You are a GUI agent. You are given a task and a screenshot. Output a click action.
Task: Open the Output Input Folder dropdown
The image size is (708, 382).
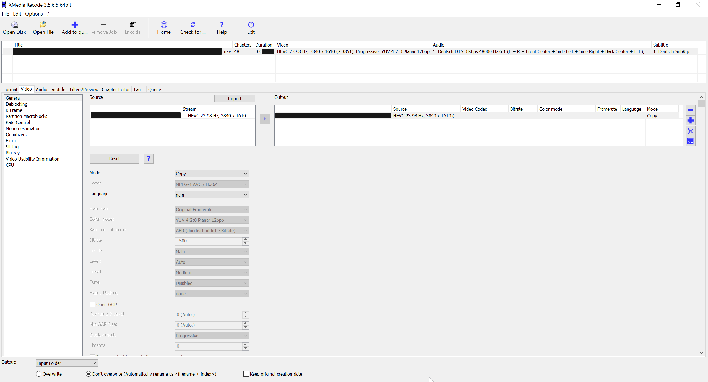point(67,363)
